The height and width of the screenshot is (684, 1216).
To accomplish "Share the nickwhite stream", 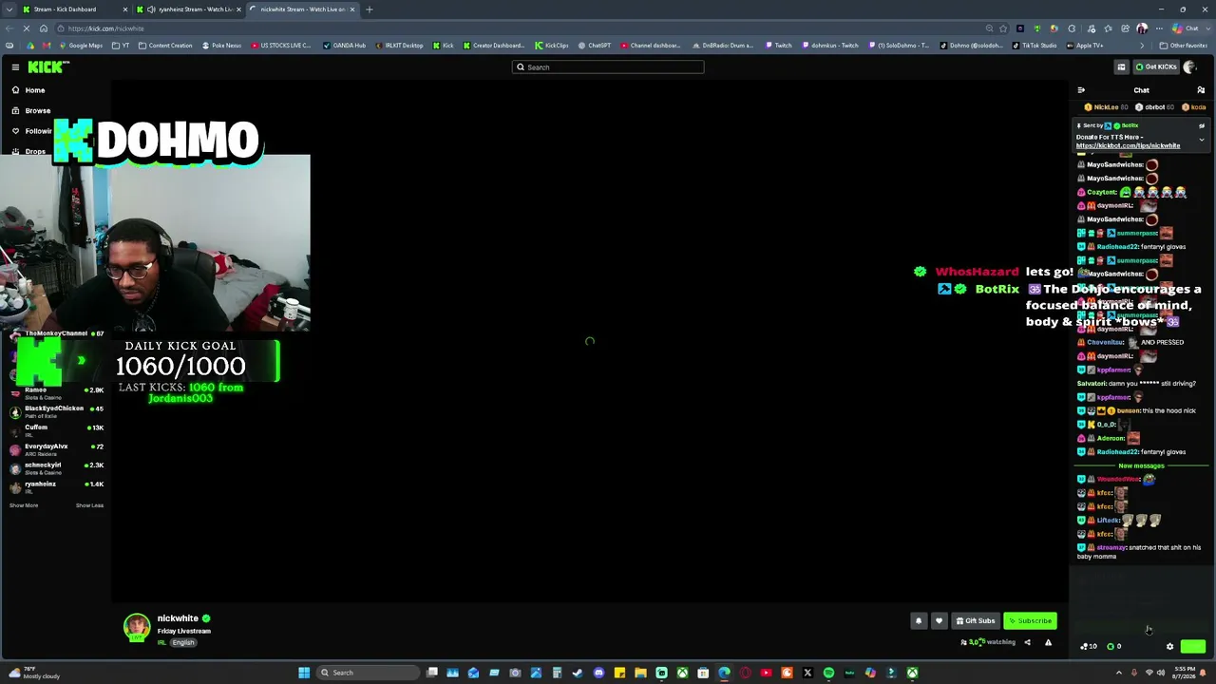I will [x=1027, y=642].
